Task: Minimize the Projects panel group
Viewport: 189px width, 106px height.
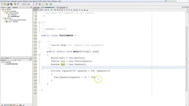Action: point(31,7)
